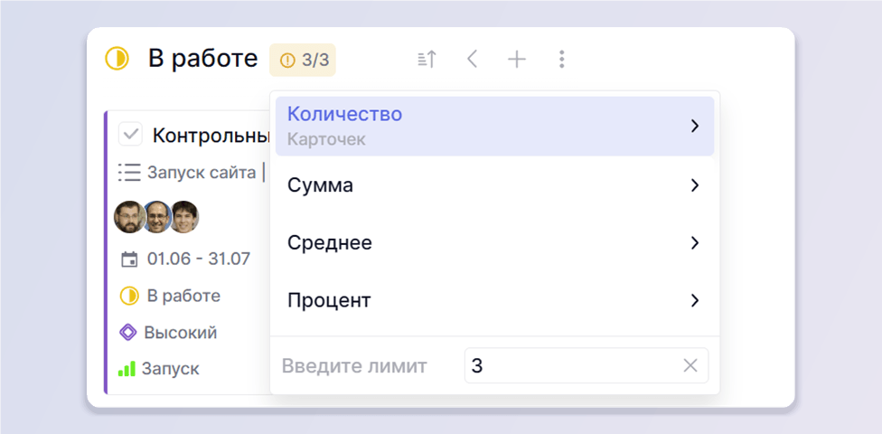This screenshot has height=434, width=882.
Task: Click the limit input field containing 3
Action: click(586, 366)
